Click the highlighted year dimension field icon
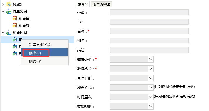 [x=15, y=39]
